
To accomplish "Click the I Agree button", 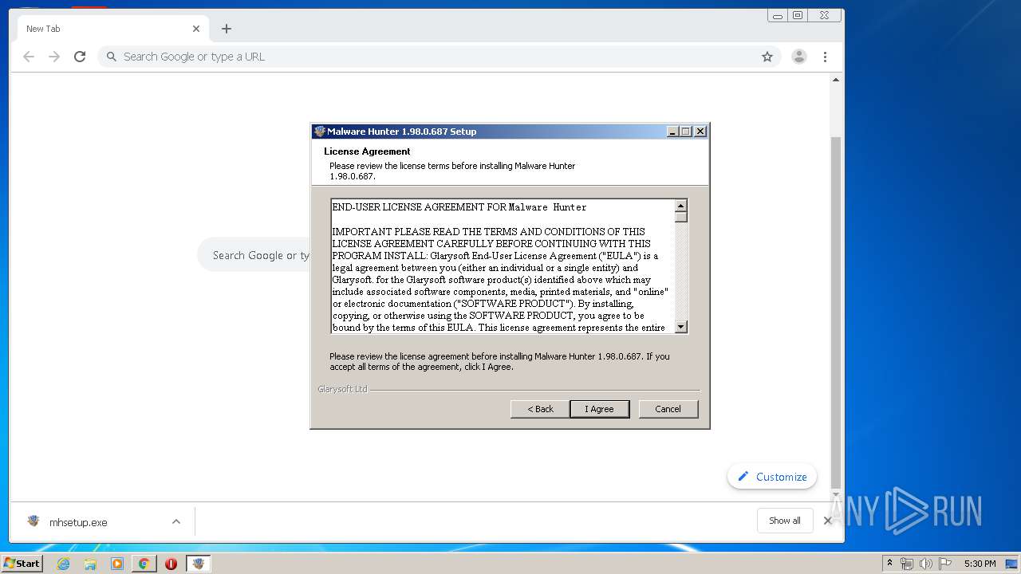I will [x=599, y=409].
